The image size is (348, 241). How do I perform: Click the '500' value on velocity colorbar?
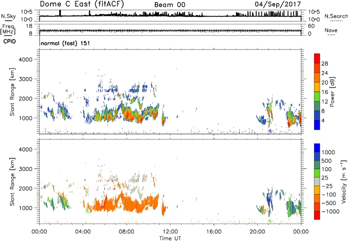[328, 161]
